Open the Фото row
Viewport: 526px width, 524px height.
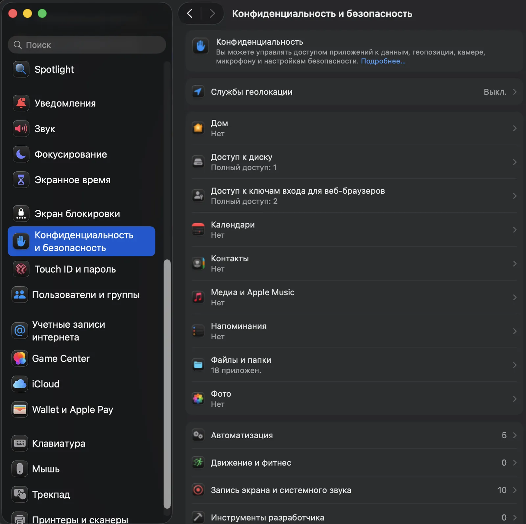(354, 399)
